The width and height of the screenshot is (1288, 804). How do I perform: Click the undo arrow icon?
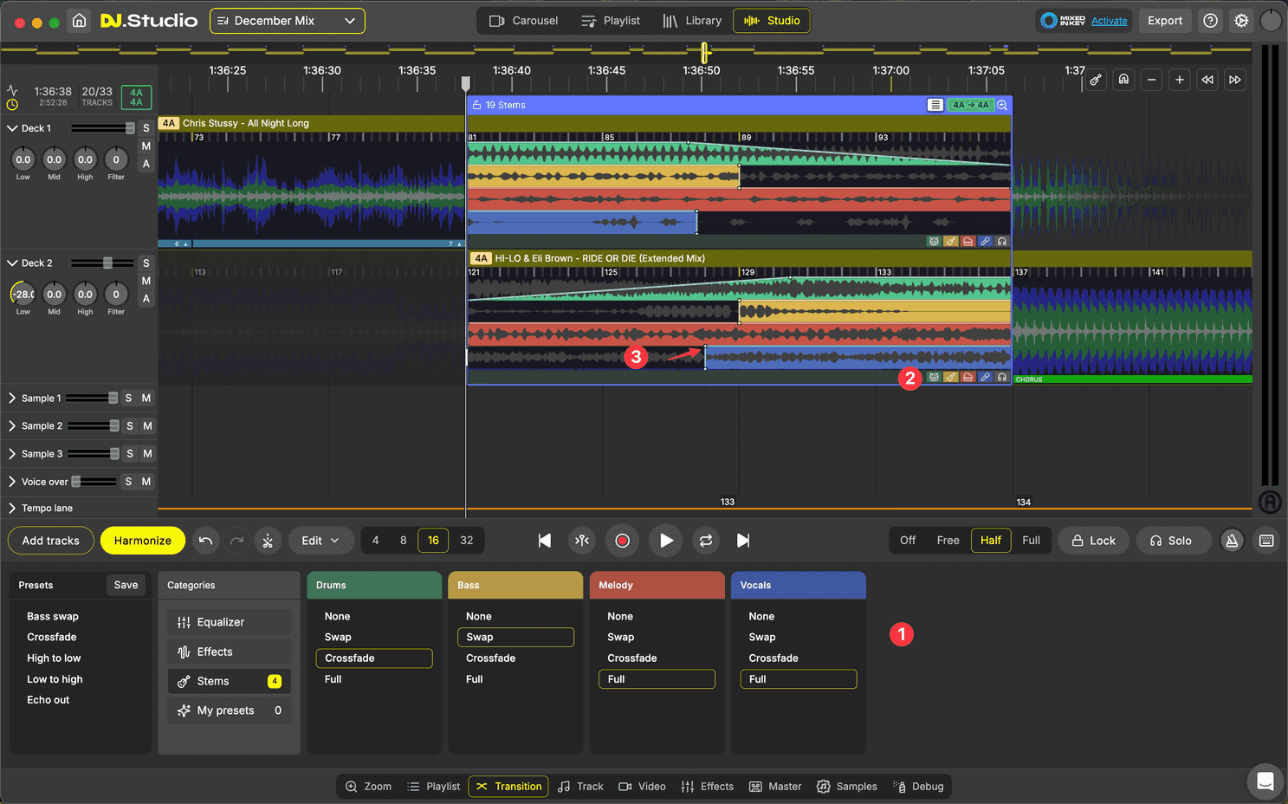[205, 541]
